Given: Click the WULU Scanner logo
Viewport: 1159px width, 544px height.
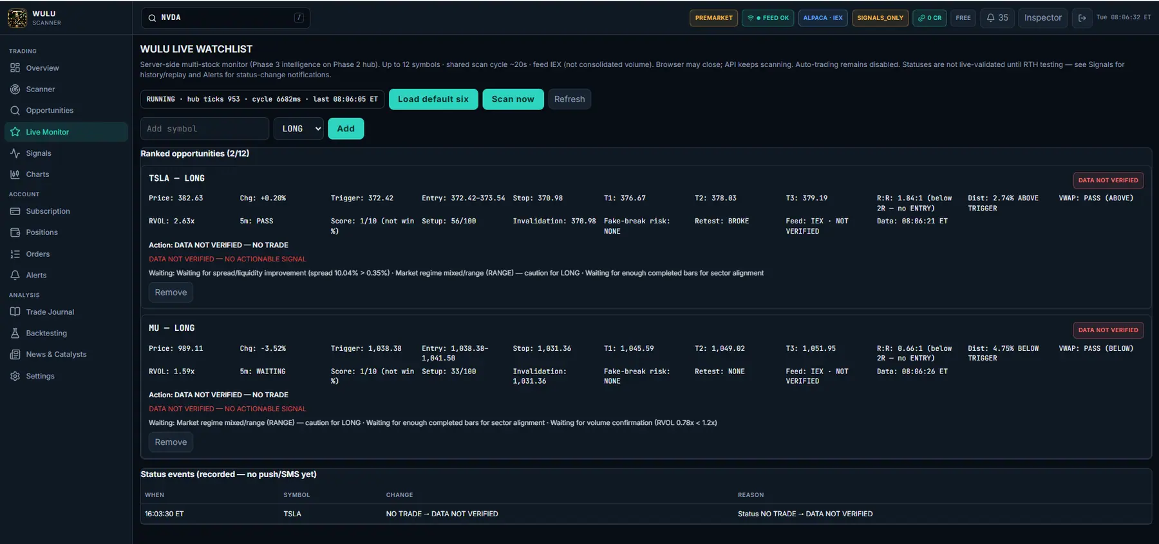Looking at the screenshot, I should [x=17, y=18].
